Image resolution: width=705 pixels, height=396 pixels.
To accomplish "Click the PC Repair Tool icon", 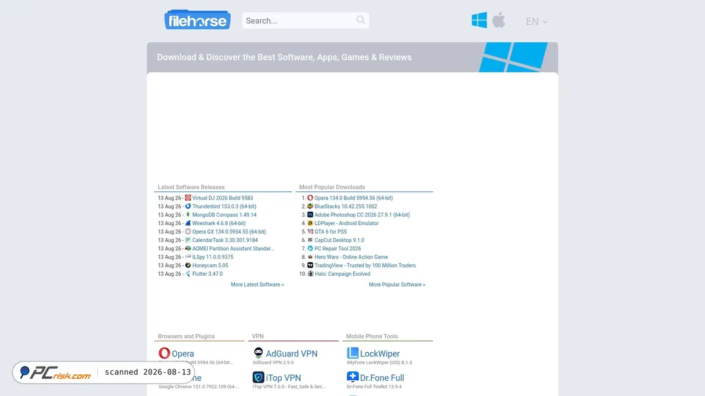I will 310,248.
